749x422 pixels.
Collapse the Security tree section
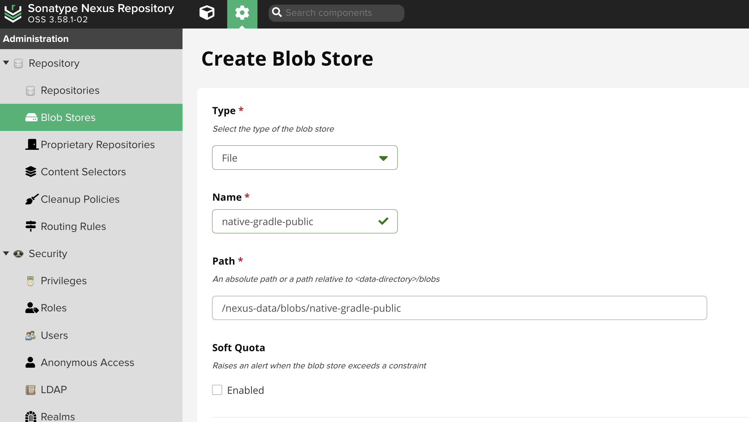pos(6,253)
